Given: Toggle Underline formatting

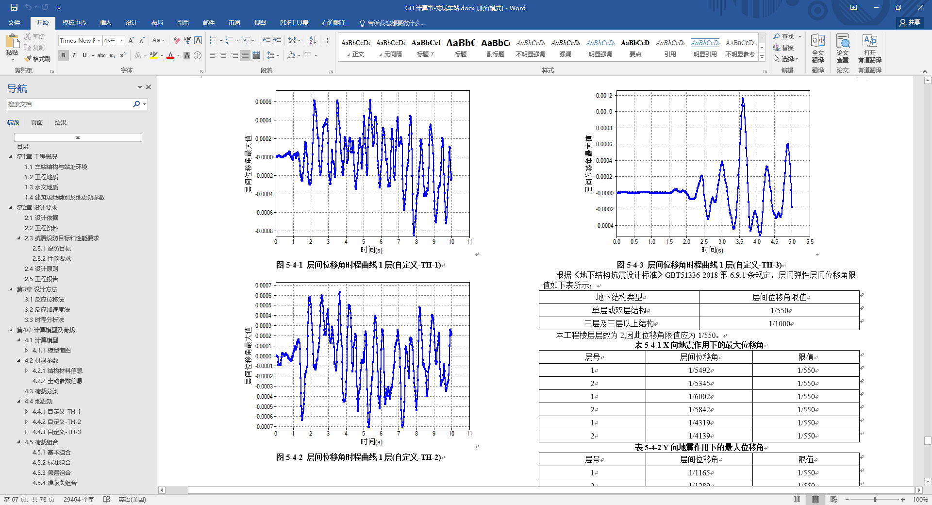Looking at the screenshot, I should pyautogui.click(x=84, y=55).
